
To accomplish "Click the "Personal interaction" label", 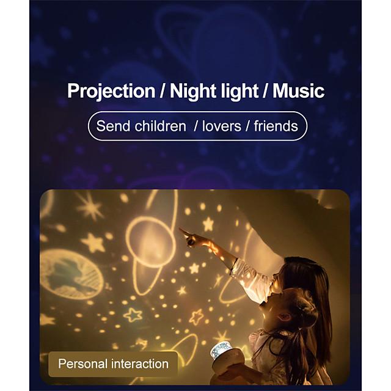I will (x=113, y=364).
